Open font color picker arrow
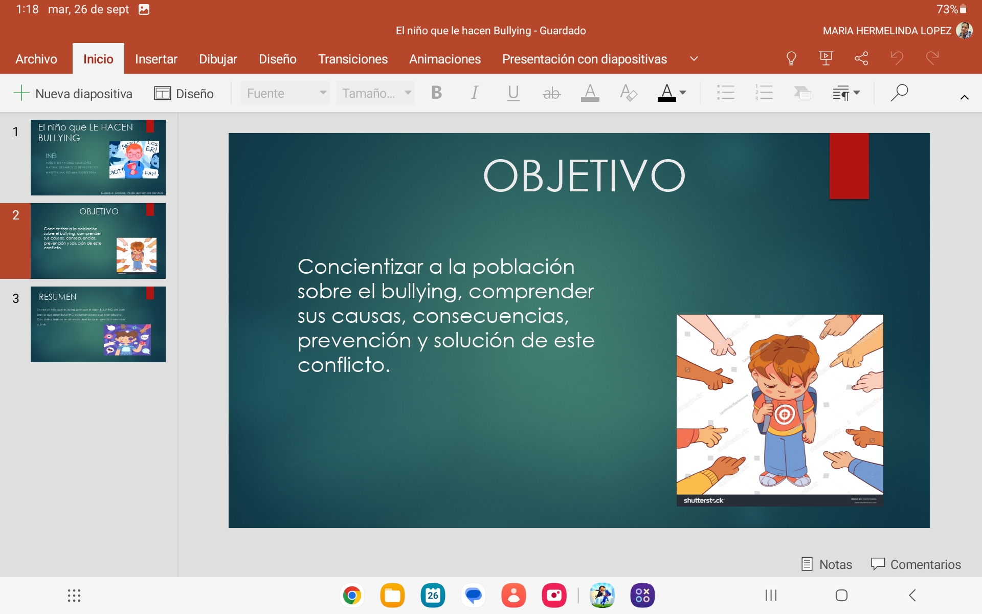The image size is (982, 614). (683, 93)
